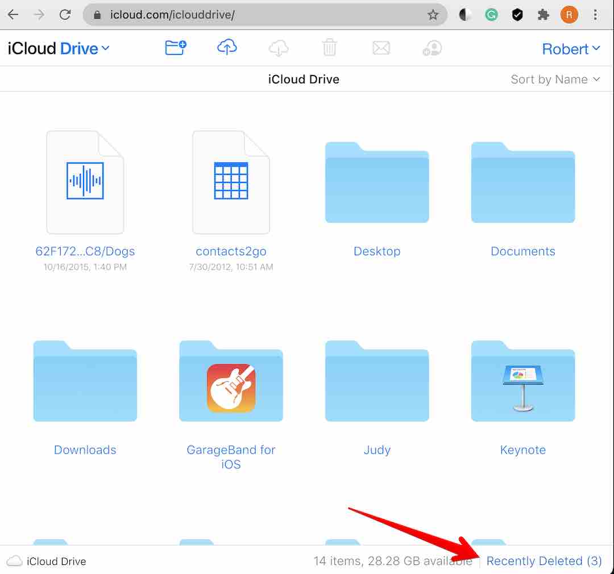Open the black shield extension icon

coord(517,15)
